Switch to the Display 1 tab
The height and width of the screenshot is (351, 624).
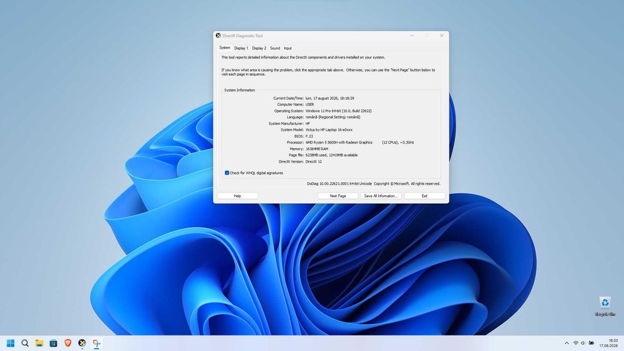click(x=241, y=48)
